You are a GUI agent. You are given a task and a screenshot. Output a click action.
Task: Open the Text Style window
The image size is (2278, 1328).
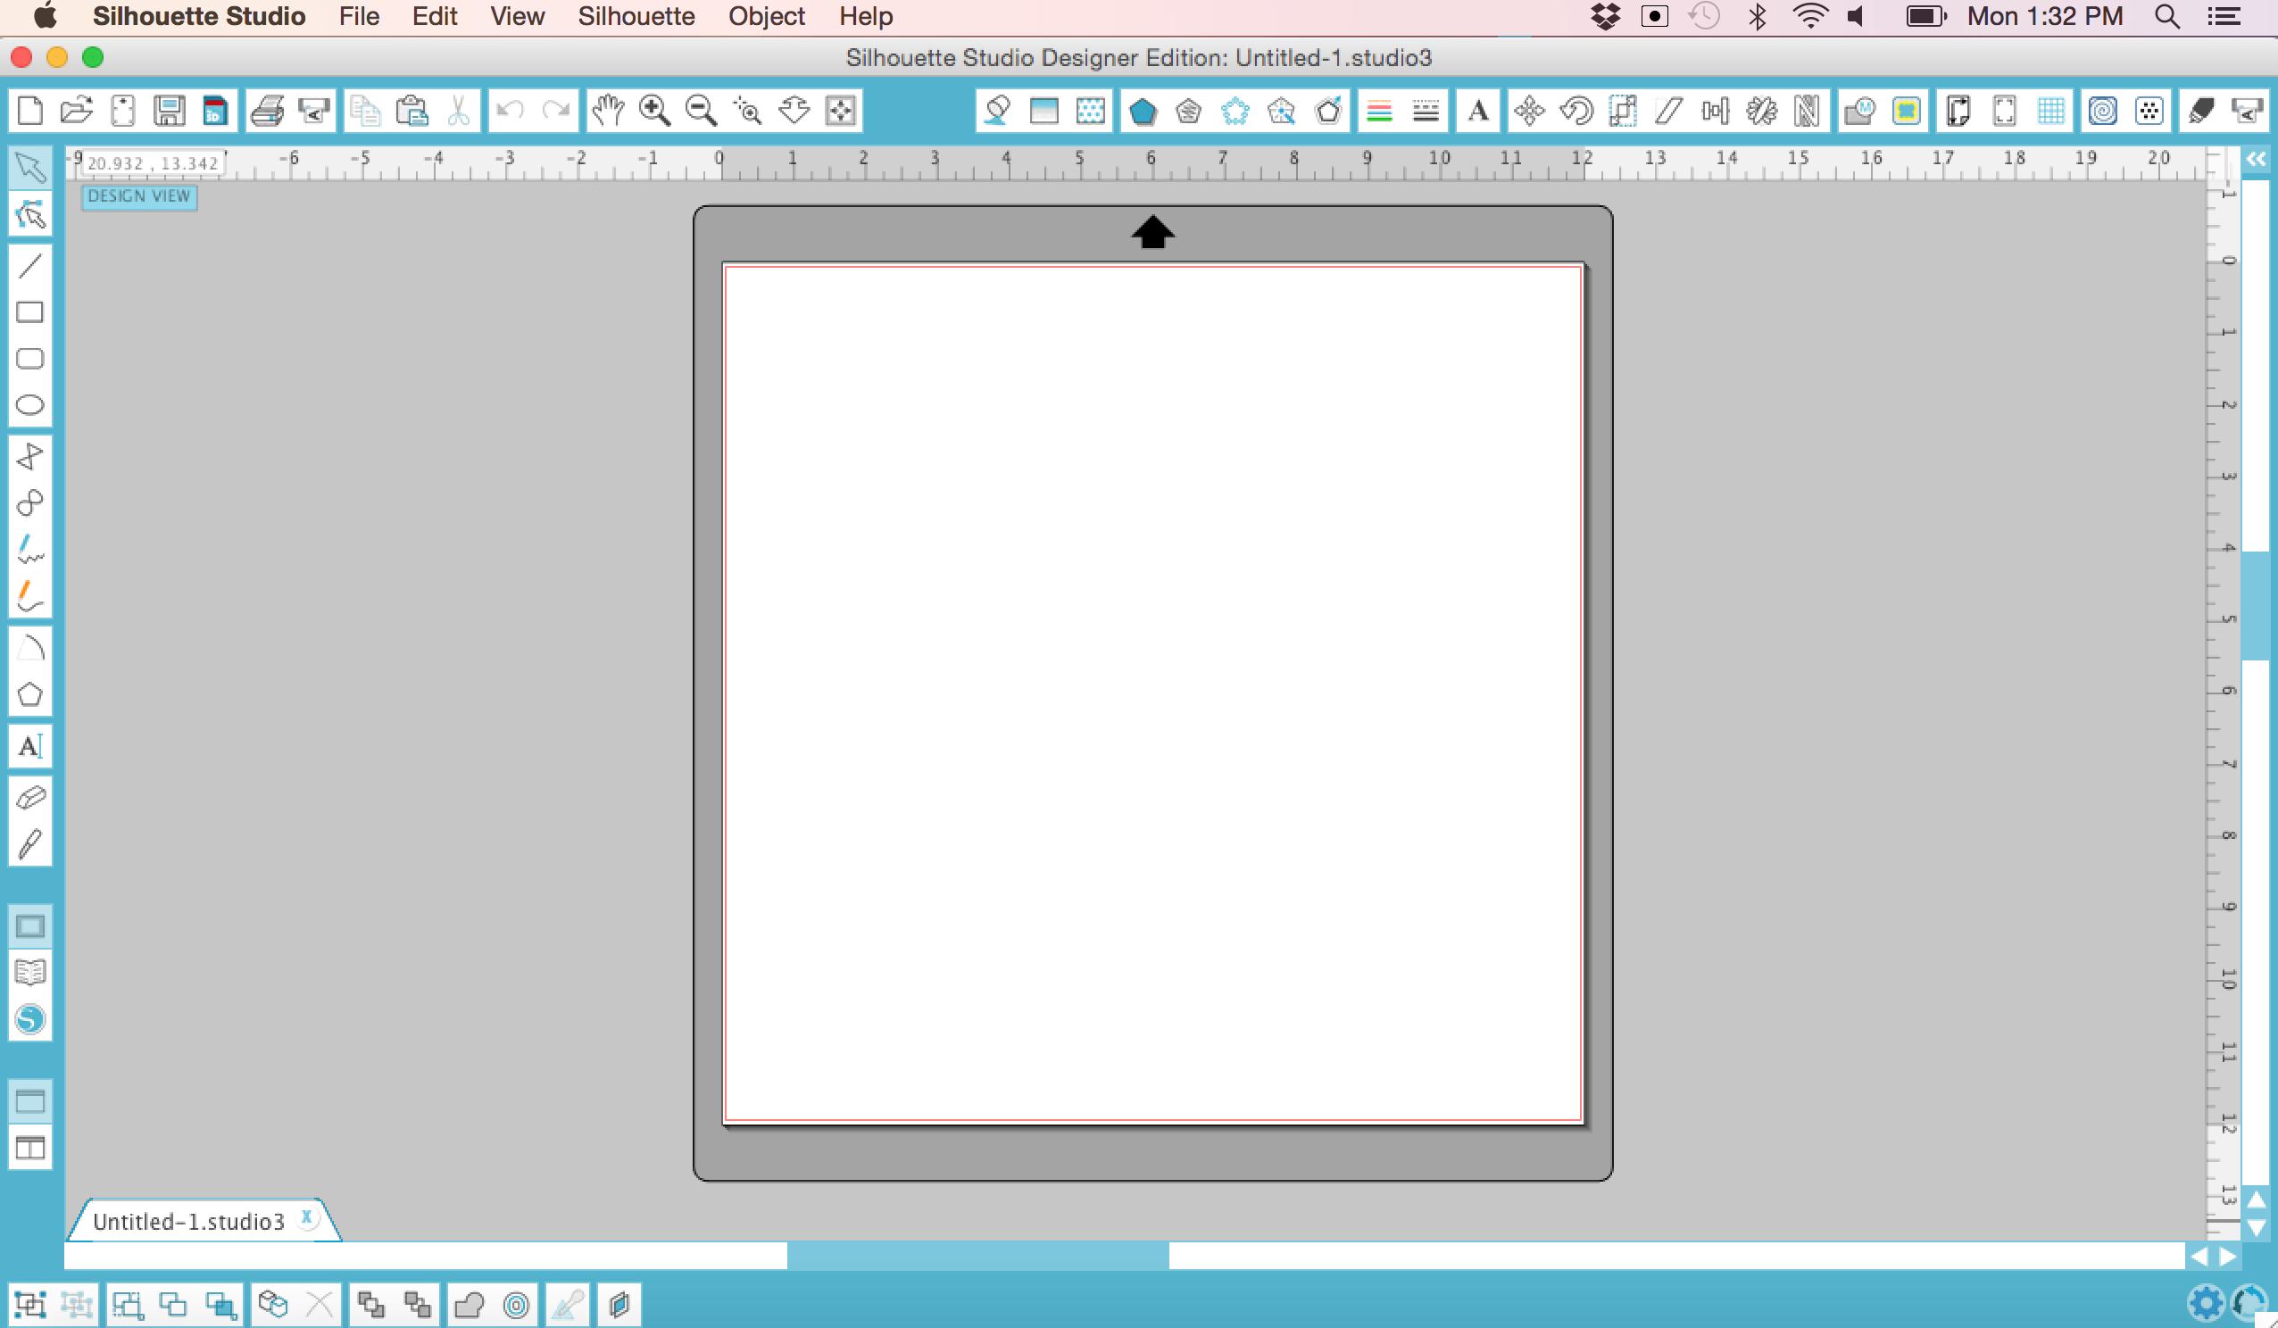click(1478, 111)
